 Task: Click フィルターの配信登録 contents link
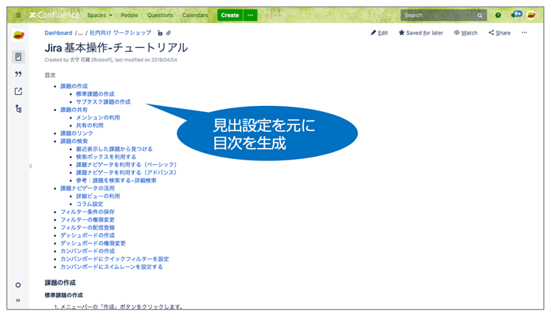pyautogui.click(x=88, y=227)
